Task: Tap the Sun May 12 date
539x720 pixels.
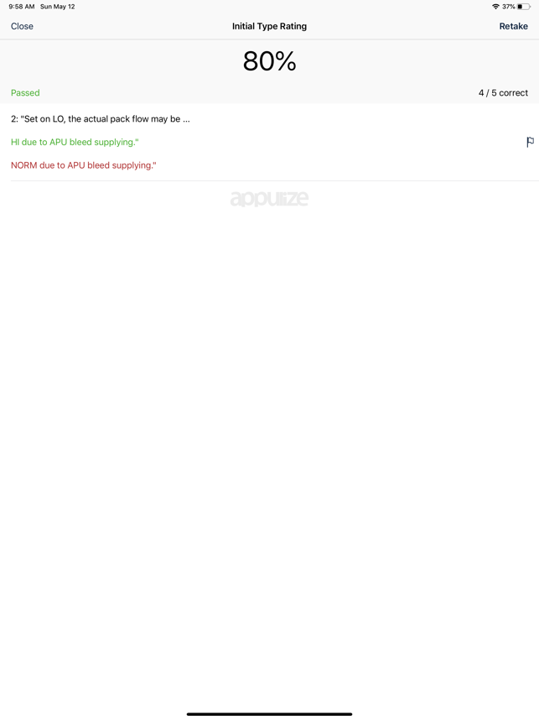Action: [57, 7]
